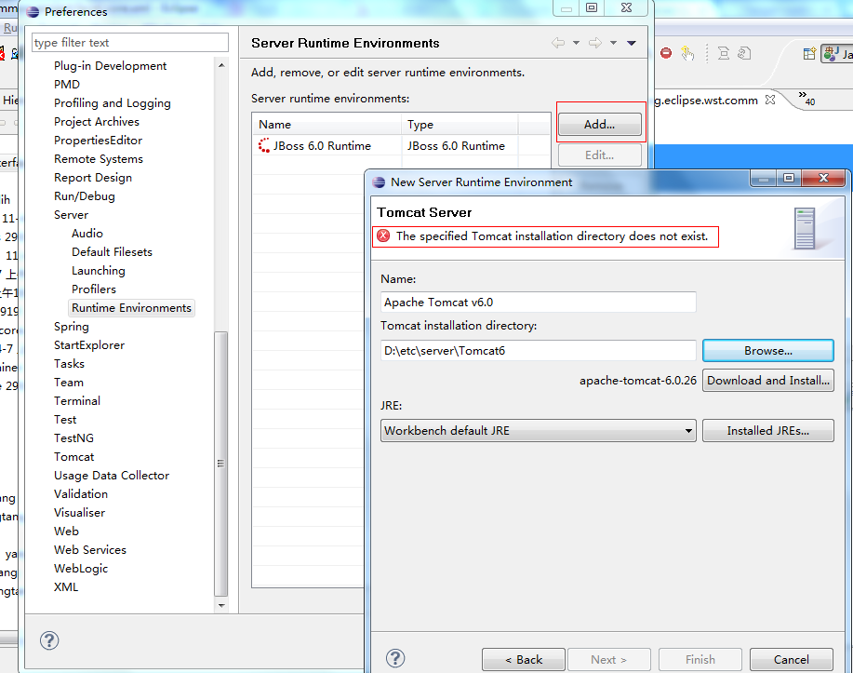Click the wizard help question mark icon
This screenshot has height=673, width=853.
click(x=395, y=658)
